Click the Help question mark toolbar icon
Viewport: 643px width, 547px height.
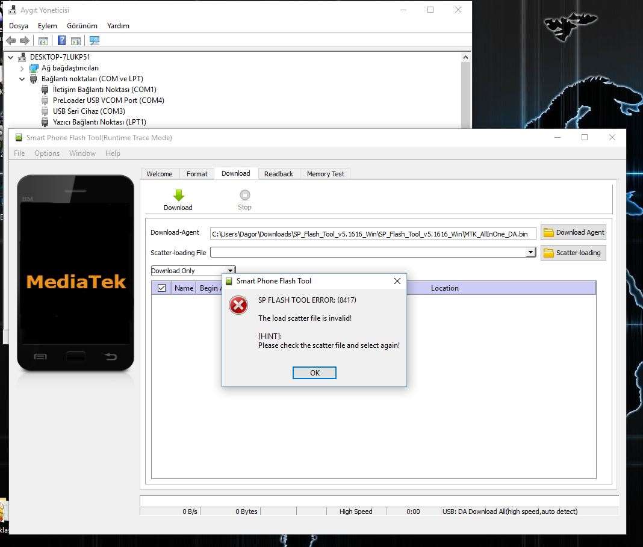pos(61,40)
